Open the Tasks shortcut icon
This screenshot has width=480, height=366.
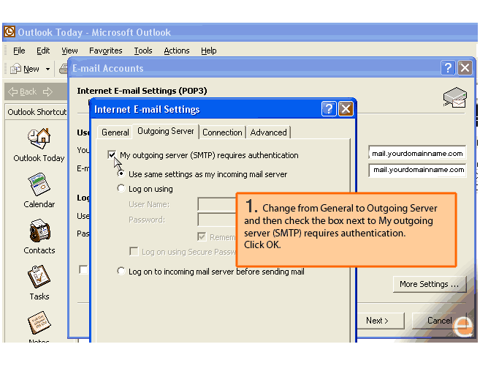tap(39, 277)
